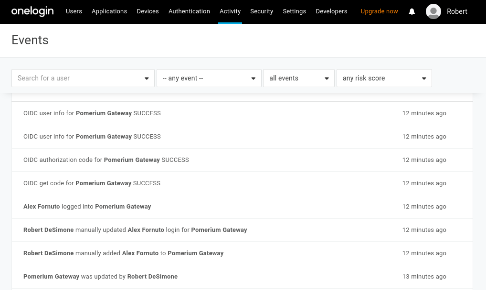Click the Robert profile avatar
The image size is (486, 290).
[x=433, y=11]
